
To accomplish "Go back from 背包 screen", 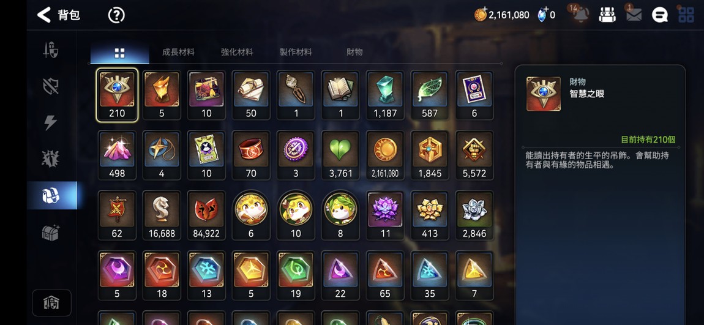I will click(x=44, y=15).
